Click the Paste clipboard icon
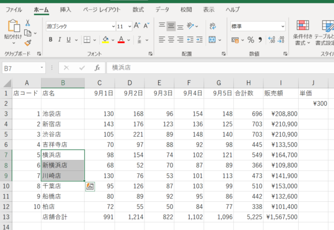 [x=14, y=26]
